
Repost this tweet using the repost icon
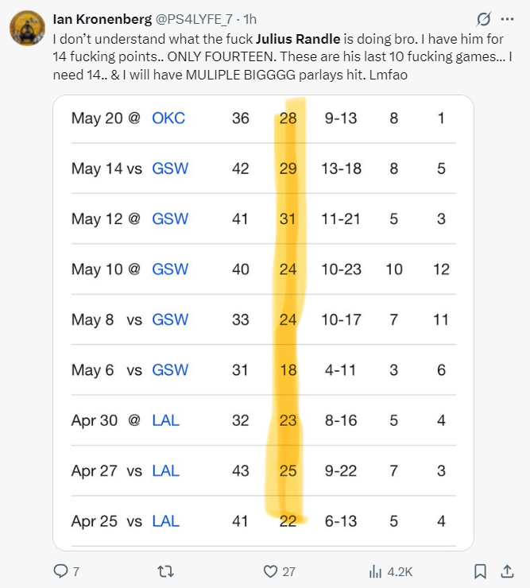[165, 571]
